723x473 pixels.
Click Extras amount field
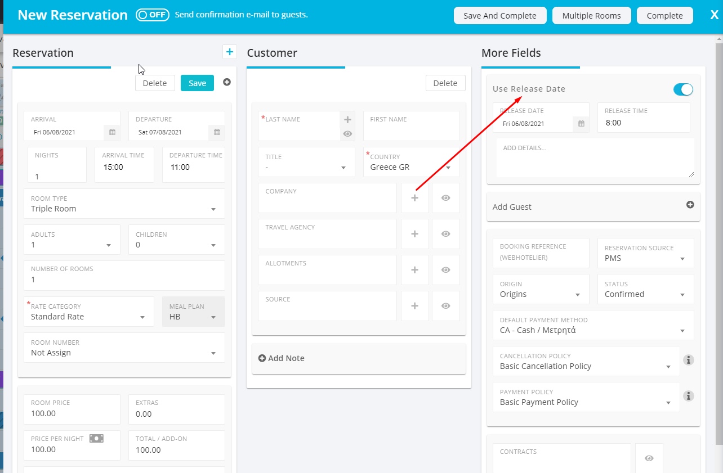coord(177,409)
